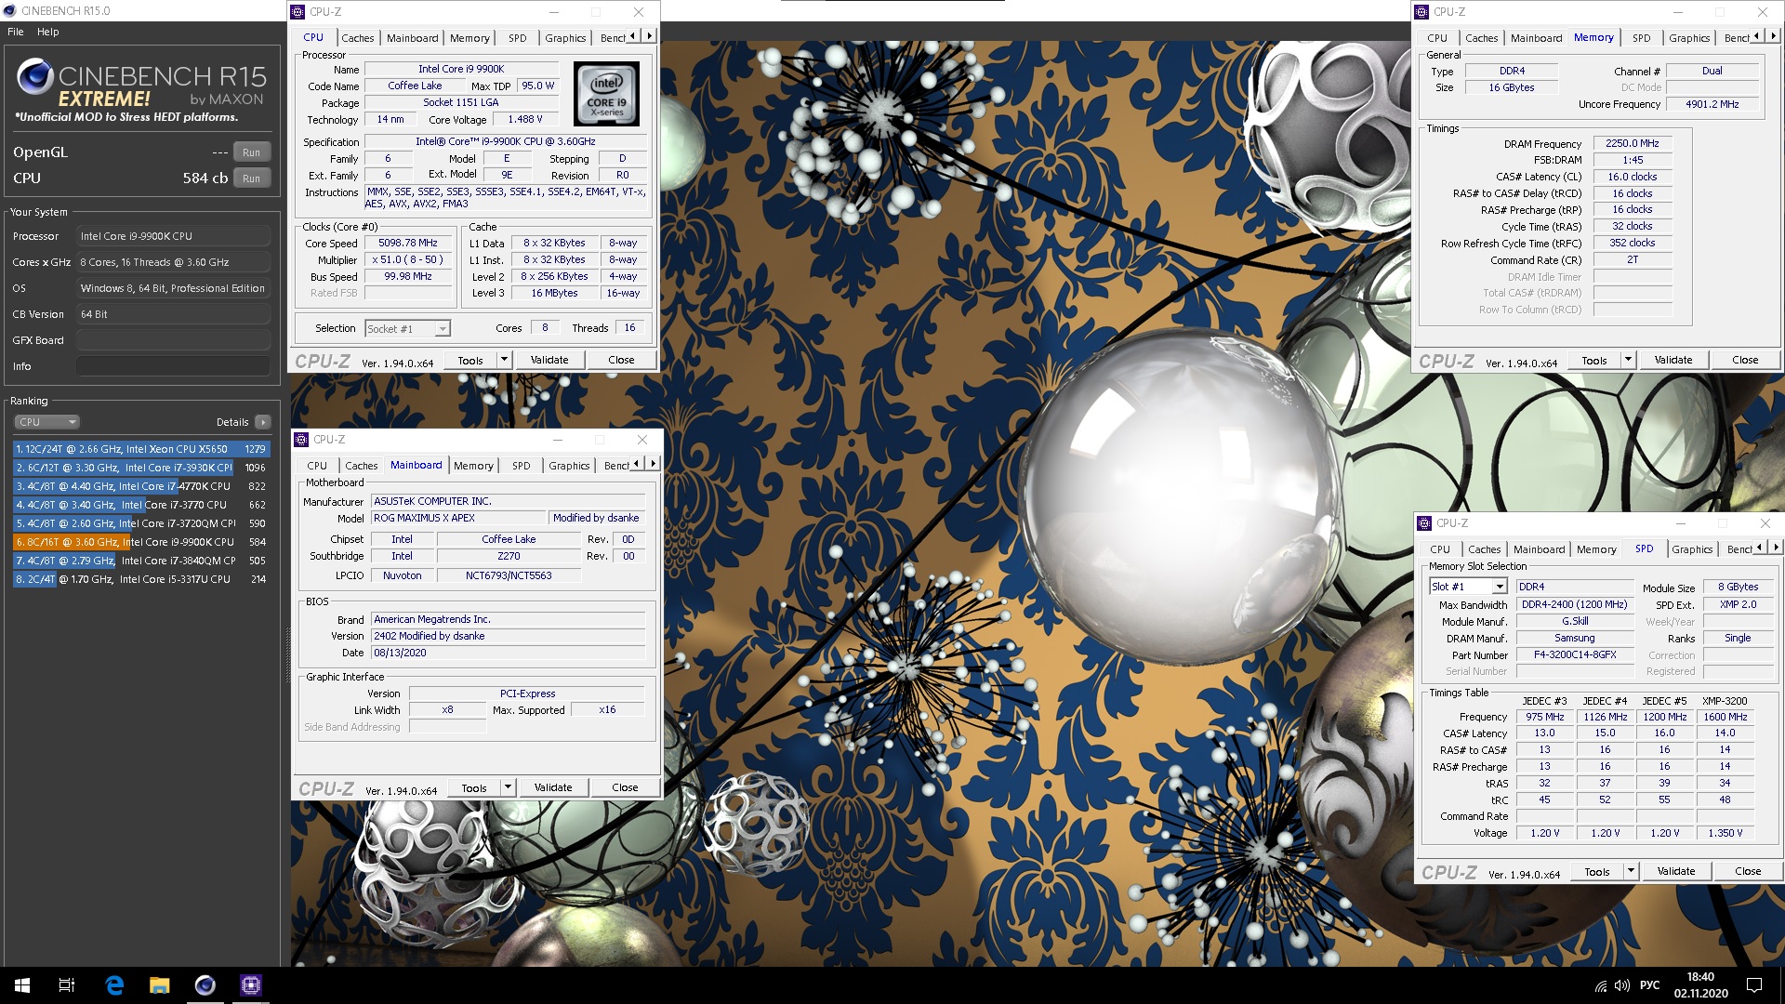The height and width of the screenshot is (1004, 1785).
Task: Open the notification center icon
Action: (x=1754, y=985)
